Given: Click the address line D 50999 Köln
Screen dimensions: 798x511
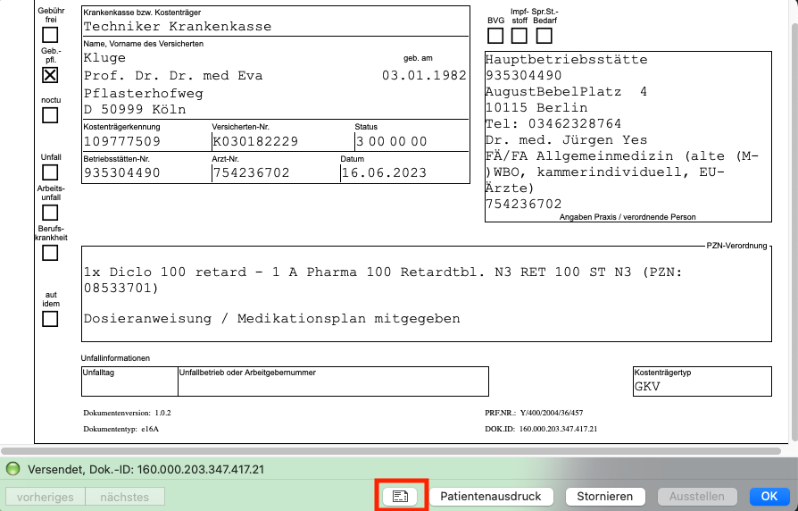Looking at the screenshot, I should point(135,110).
